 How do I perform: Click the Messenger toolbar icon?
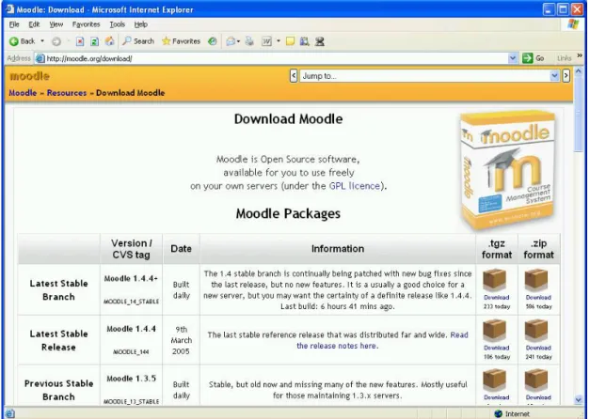point(319,41)
